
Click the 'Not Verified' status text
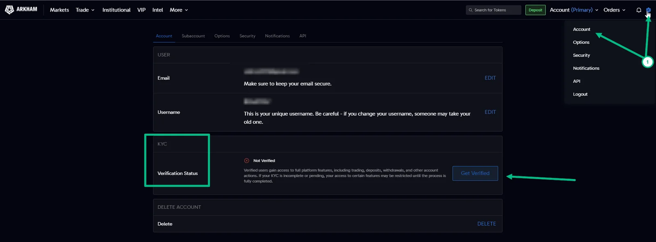pos(264,161)
